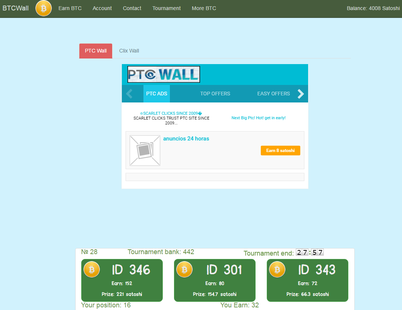Click Bitcoin icon on ID 301 card
The width and height of the screenshot is (402, 310).
[x=184, y=269]
